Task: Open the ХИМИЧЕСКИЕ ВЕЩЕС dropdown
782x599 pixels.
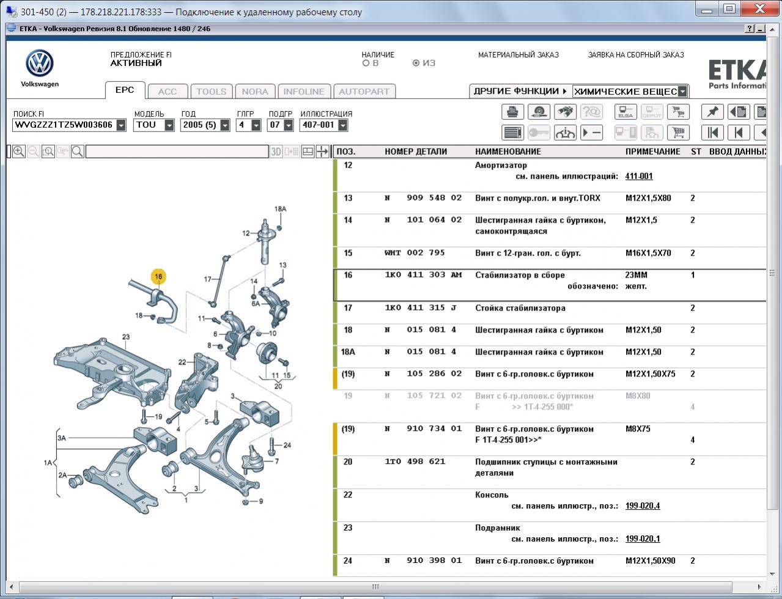Action: [682, 92]
